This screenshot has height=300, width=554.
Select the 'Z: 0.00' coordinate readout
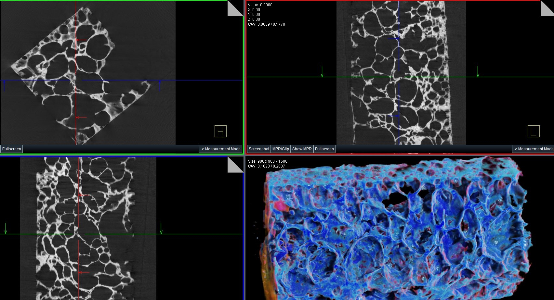coord(254,19)
